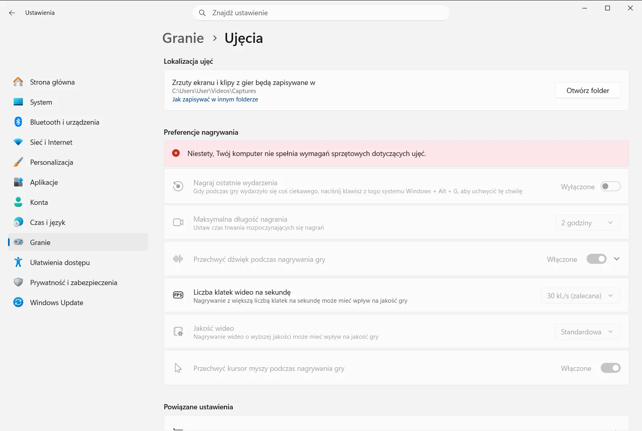Click the Znajdź ustawienie search field

321,13
